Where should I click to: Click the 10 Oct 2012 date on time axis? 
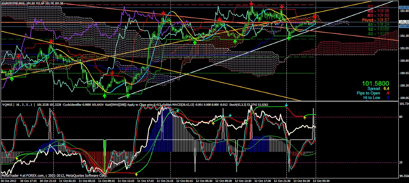[9, 181]
